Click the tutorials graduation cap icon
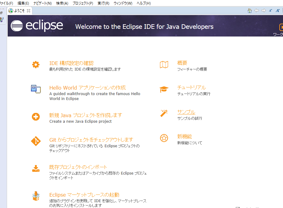283x208 pixels. (x=164, y=89)
